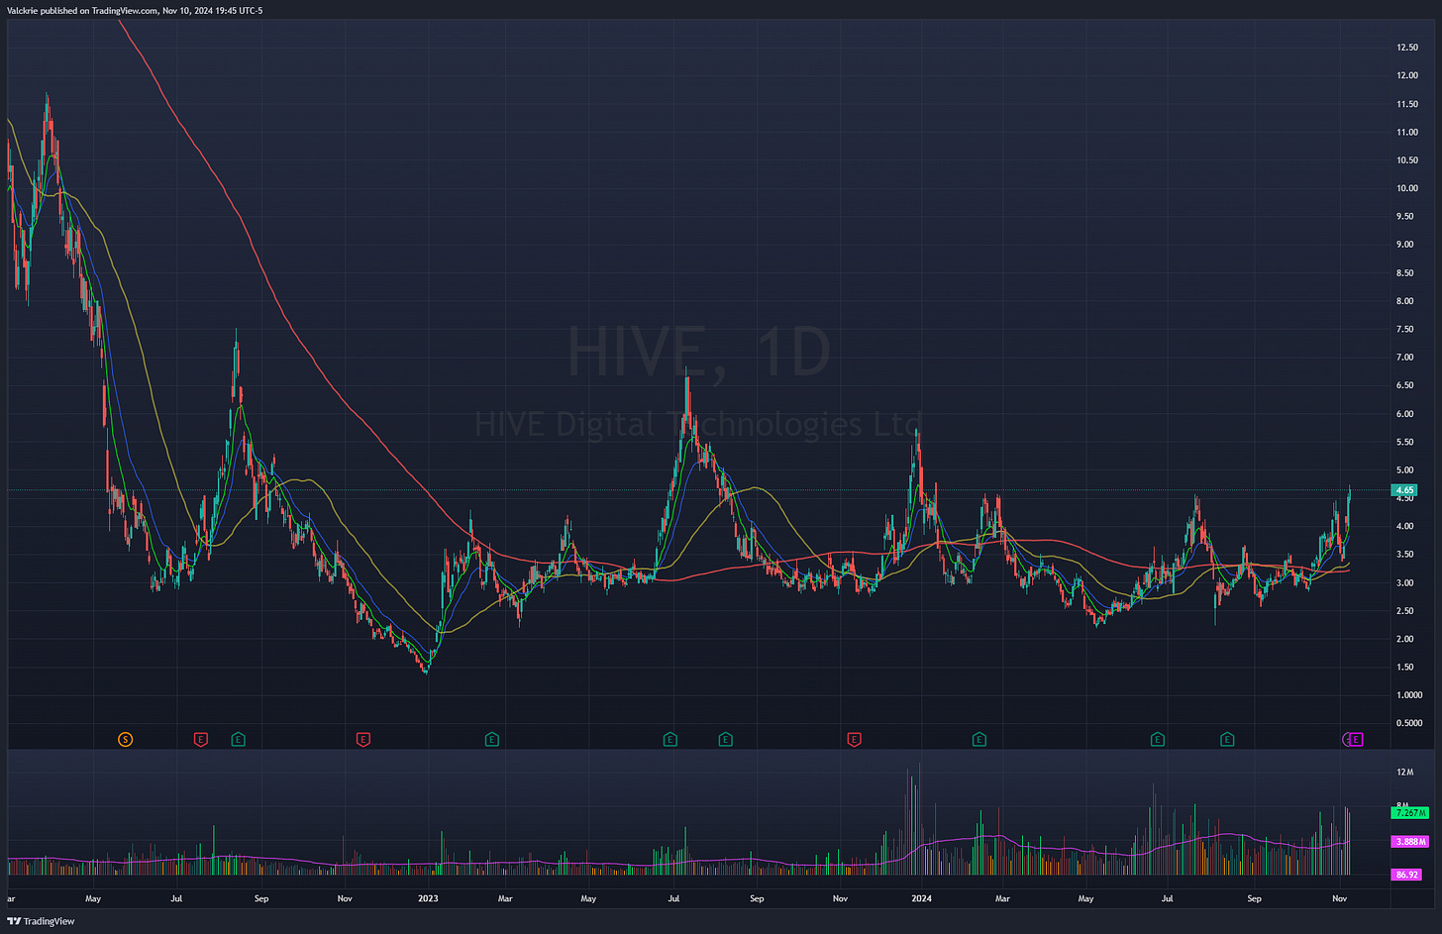Click the 6.00 price axis label
The width and height of the screenshot is (1442, 934).
click(1404, 414)
